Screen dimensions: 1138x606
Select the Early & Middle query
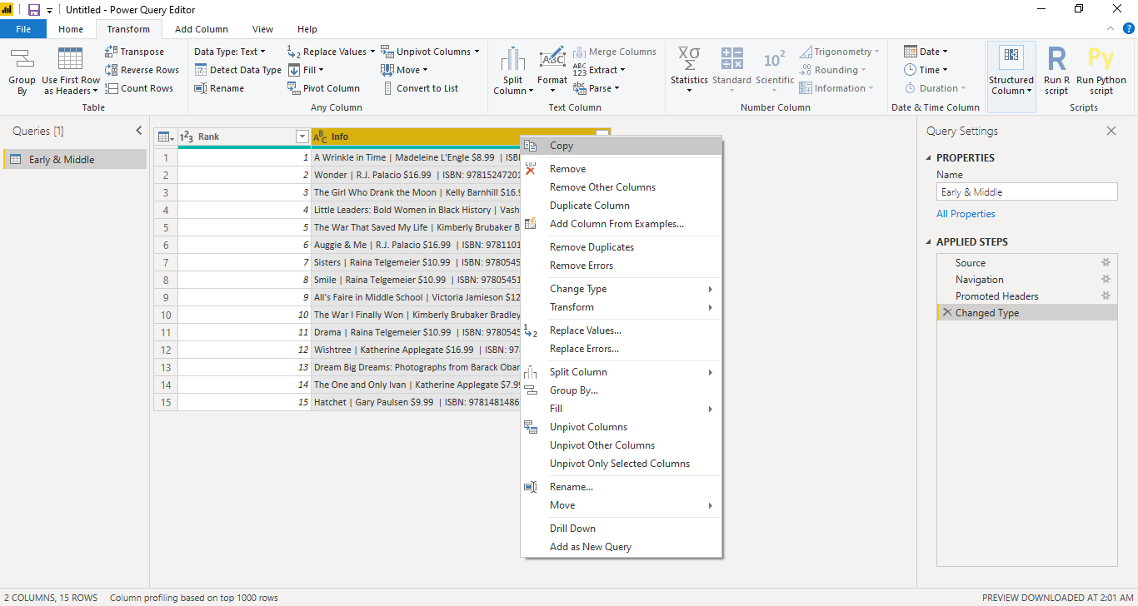(75, 160)
